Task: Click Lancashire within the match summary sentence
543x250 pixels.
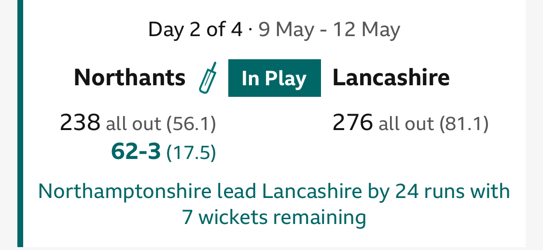Action: (311, 192)
